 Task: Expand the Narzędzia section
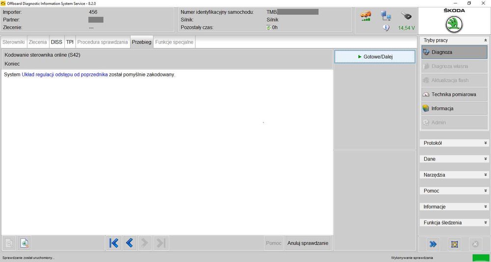[454, 175]
